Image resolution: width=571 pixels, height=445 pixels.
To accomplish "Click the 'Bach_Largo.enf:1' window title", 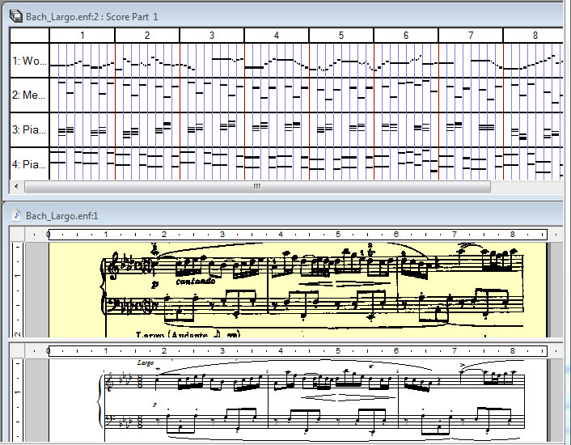I will (x=62, y=216).
